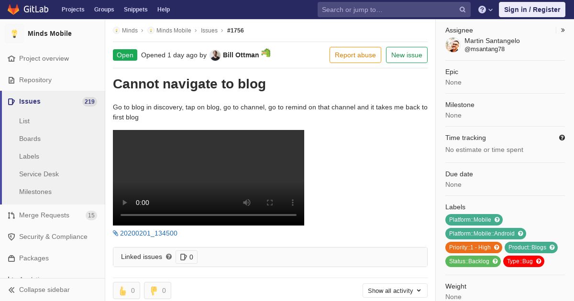Open Snippets from the top navigation

[x=135, y=10]
